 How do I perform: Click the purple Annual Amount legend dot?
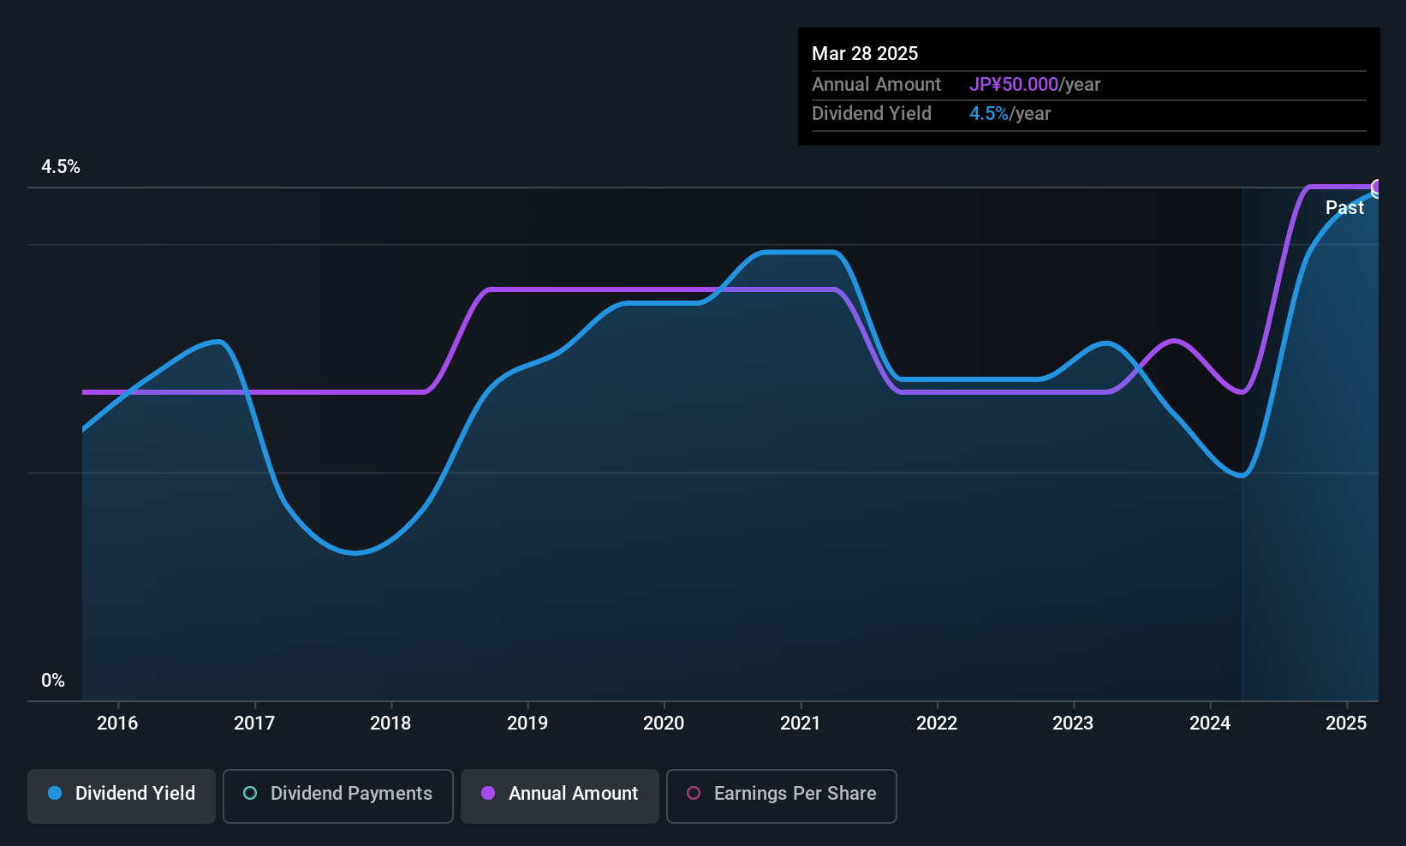pos(488,793)
